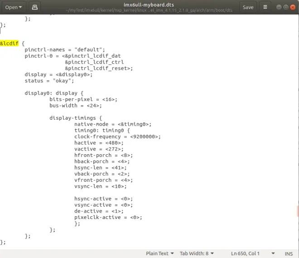Click the highlighted &lcdif label
Viewport: 299px width, 258px height.
pyautogui.click(x=10, y=44)
